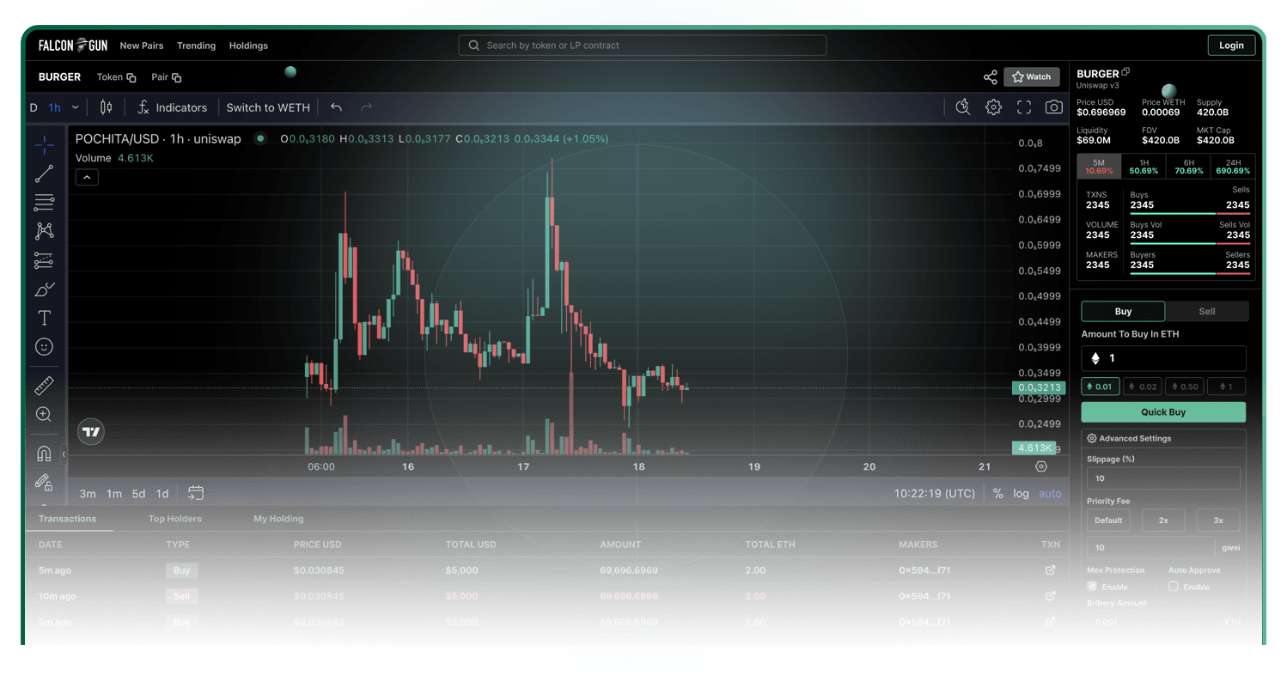
Task: Expand the 1h interval dropdown arrow
Action: point(76,107)
